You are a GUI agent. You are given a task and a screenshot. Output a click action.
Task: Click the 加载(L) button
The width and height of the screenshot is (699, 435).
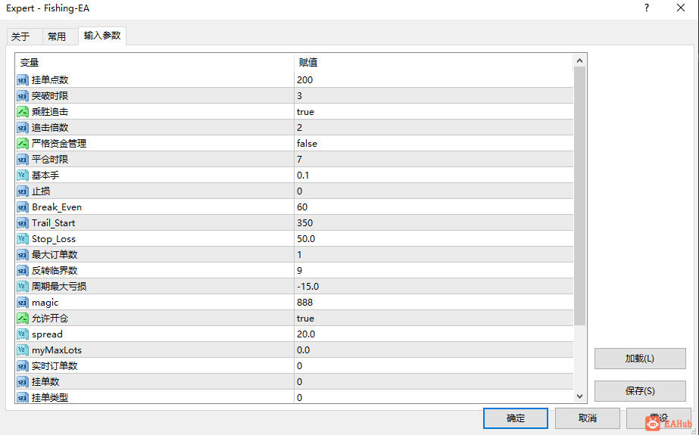(640, 359)
